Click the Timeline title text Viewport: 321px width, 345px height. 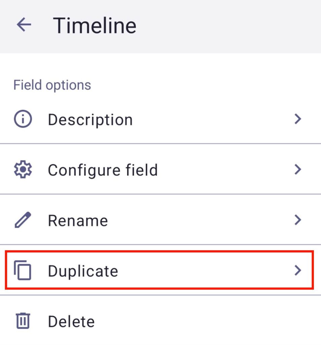[95, 25]
